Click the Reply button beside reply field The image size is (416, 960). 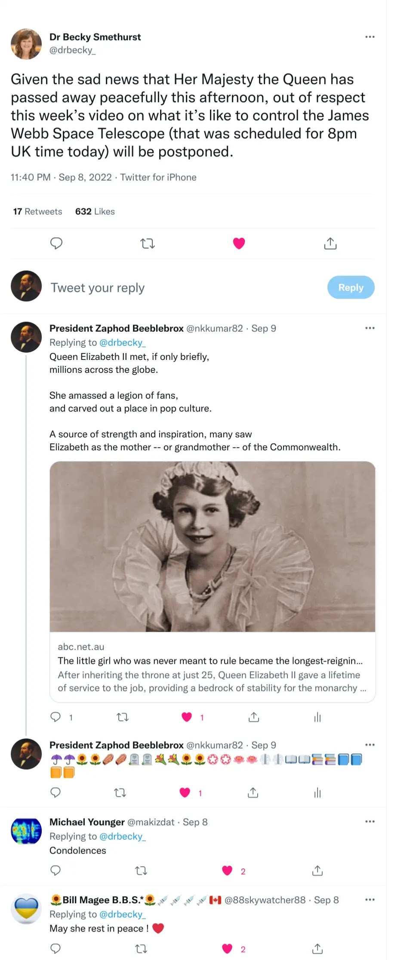351,288
